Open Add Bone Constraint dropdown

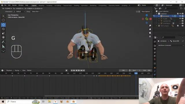[171, 45]
